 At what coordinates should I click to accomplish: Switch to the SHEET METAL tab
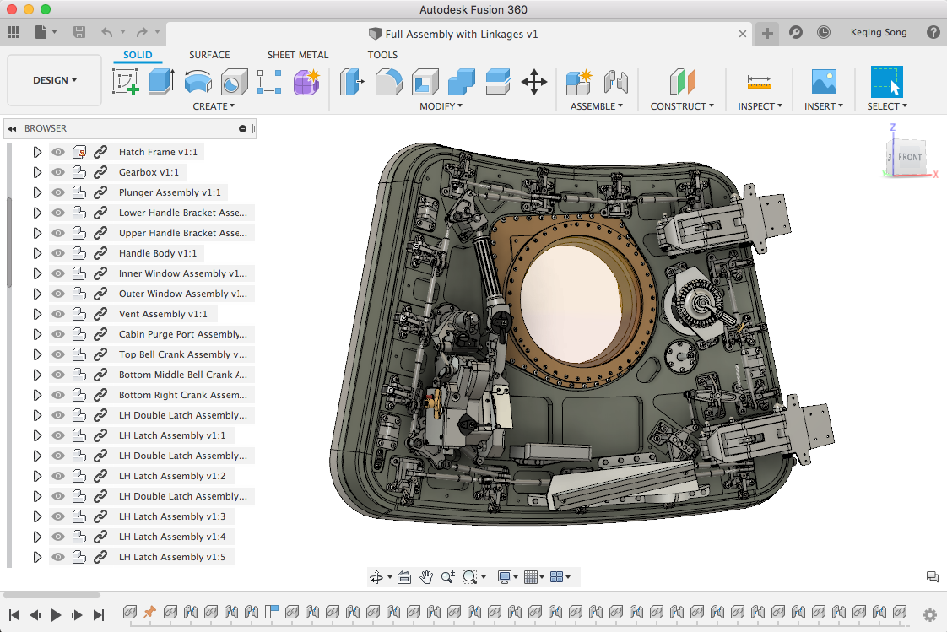pyautogui.click(x=298, y=55)
